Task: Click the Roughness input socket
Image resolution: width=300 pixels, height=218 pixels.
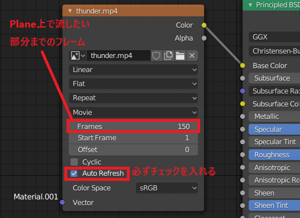Action: click(x=242, y=154)
